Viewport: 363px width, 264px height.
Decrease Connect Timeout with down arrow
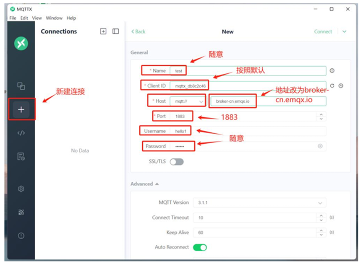(x=321, y=220)
